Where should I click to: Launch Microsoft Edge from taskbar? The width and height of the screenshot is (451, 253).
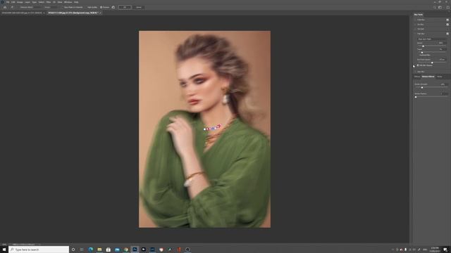(x=91, y=249)
